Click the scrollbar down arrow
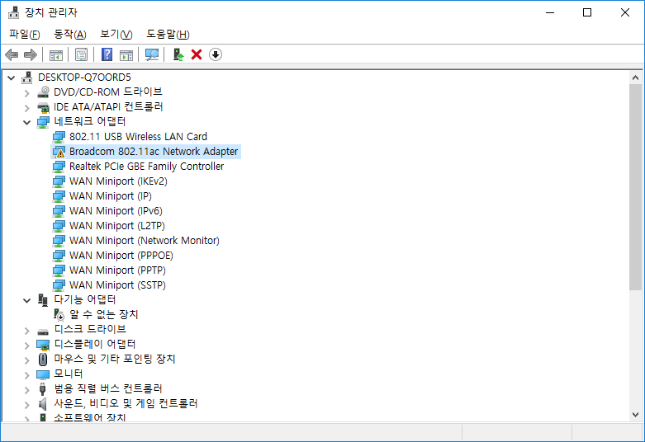The width and height of the screenshot is (645, 442). [635, 415]
